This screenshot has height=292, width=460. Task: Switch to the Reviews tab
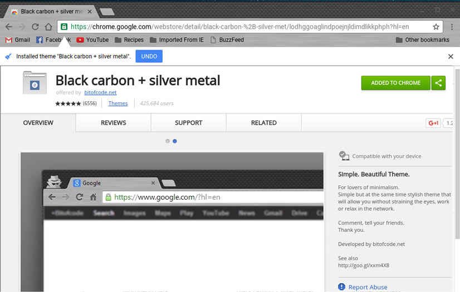click(113, 123)
